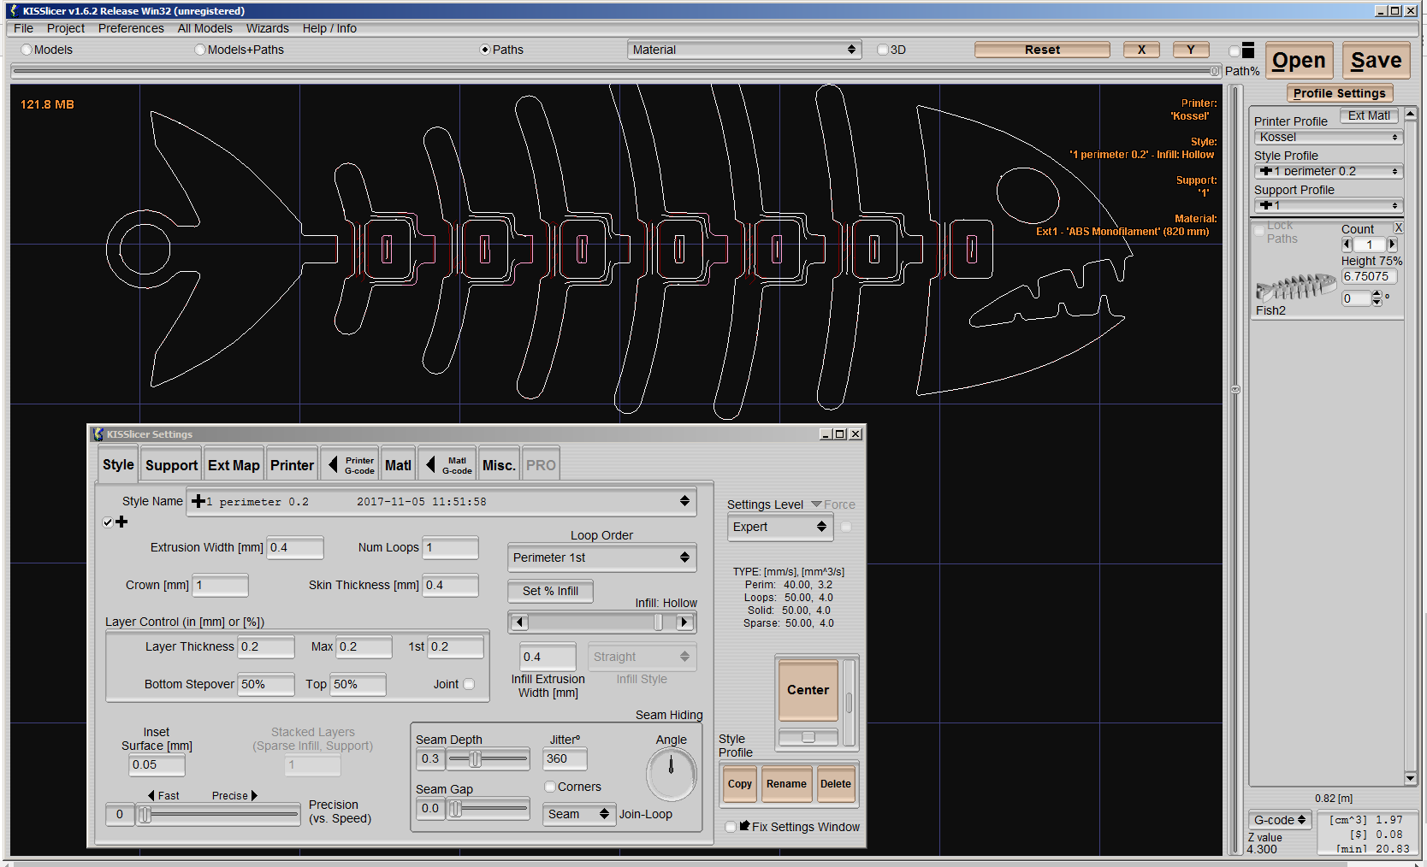Click the Set % Infill button
The width and height of the screenshot is (1427, 867).
click(550, 591)
